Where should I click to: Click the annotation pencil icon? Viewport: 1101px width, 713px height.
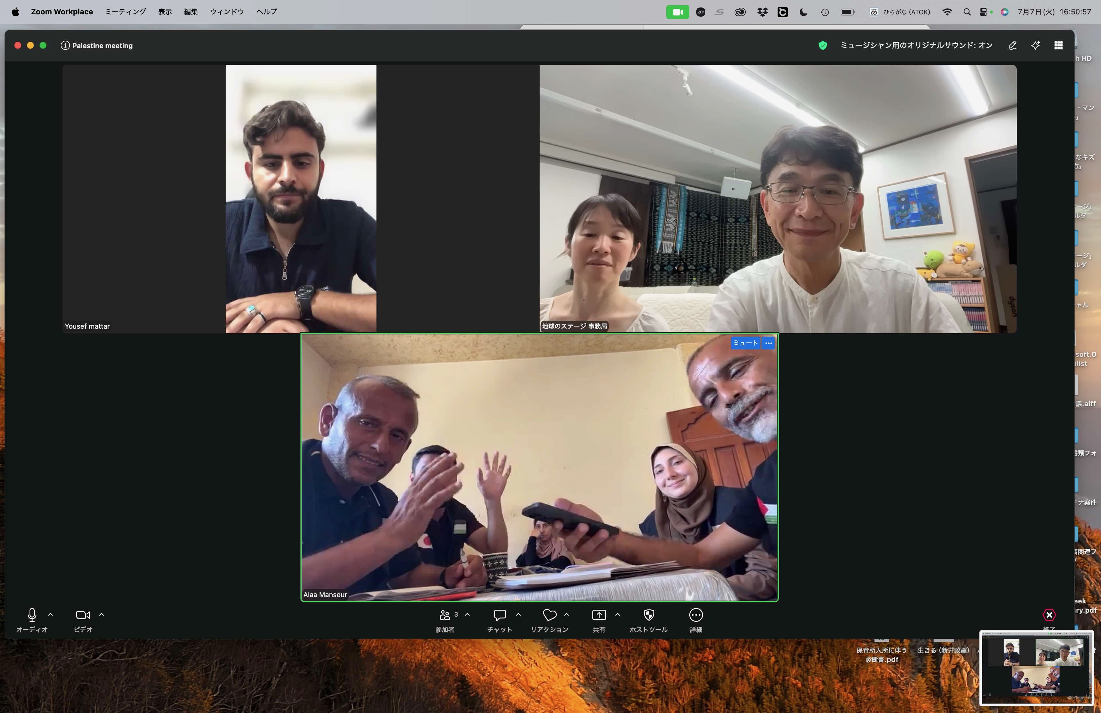(1013, 45)
